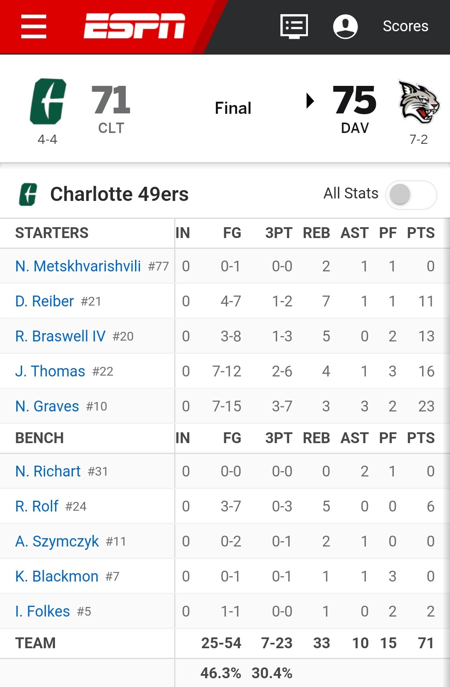This screenshot has width=450, height=687.
Task: Open the user profile icon
Action: click(x=345, y=26)
